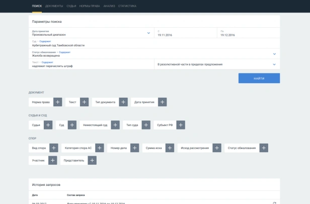Open Статус обжалования dropdown chevron
Image resolution: width=310 pixels, height=204 pixels.
tap(274, 54)
